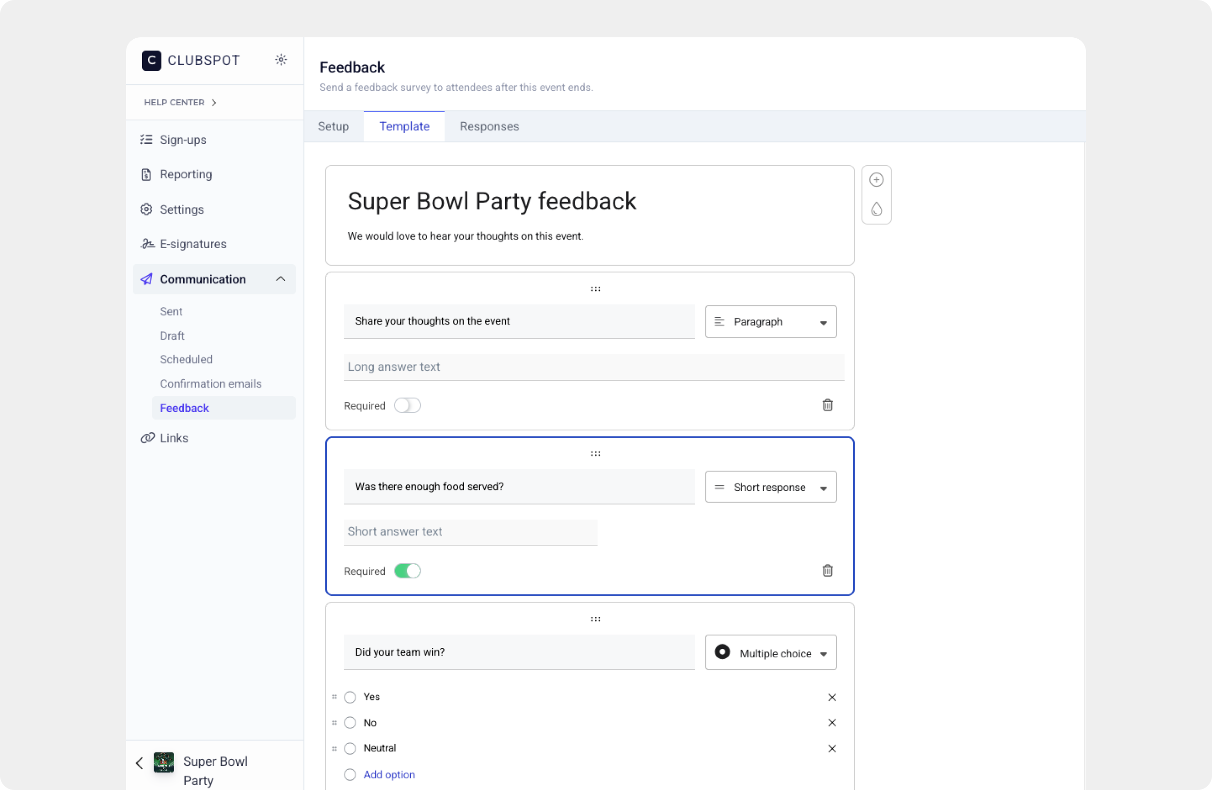Image resolution: width=1212 pixels, height=790 pixels.
Task: Go back using the left chevron
Action: (140, 762)
